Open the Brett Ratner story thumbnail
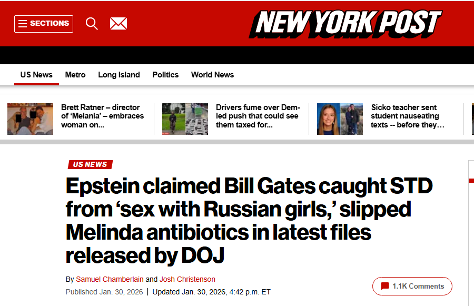 coord(30,119)
